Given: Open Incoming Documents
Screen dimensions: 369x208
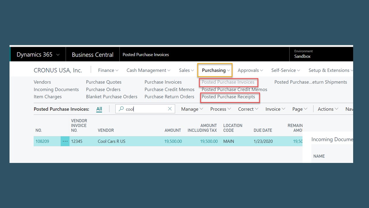Looking at the screenshot, I should coord(56,90).
